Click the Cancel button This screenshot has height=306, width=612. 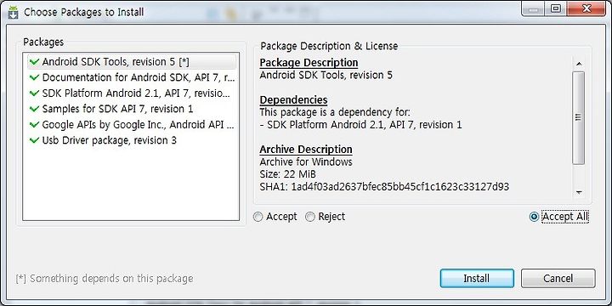tap(558, 278)
